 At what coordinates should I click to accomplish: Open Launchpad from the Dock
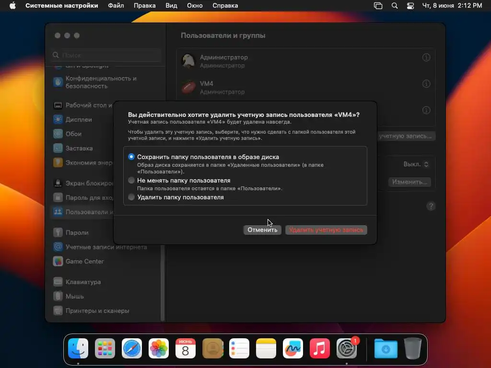click(x=105, y=348)
